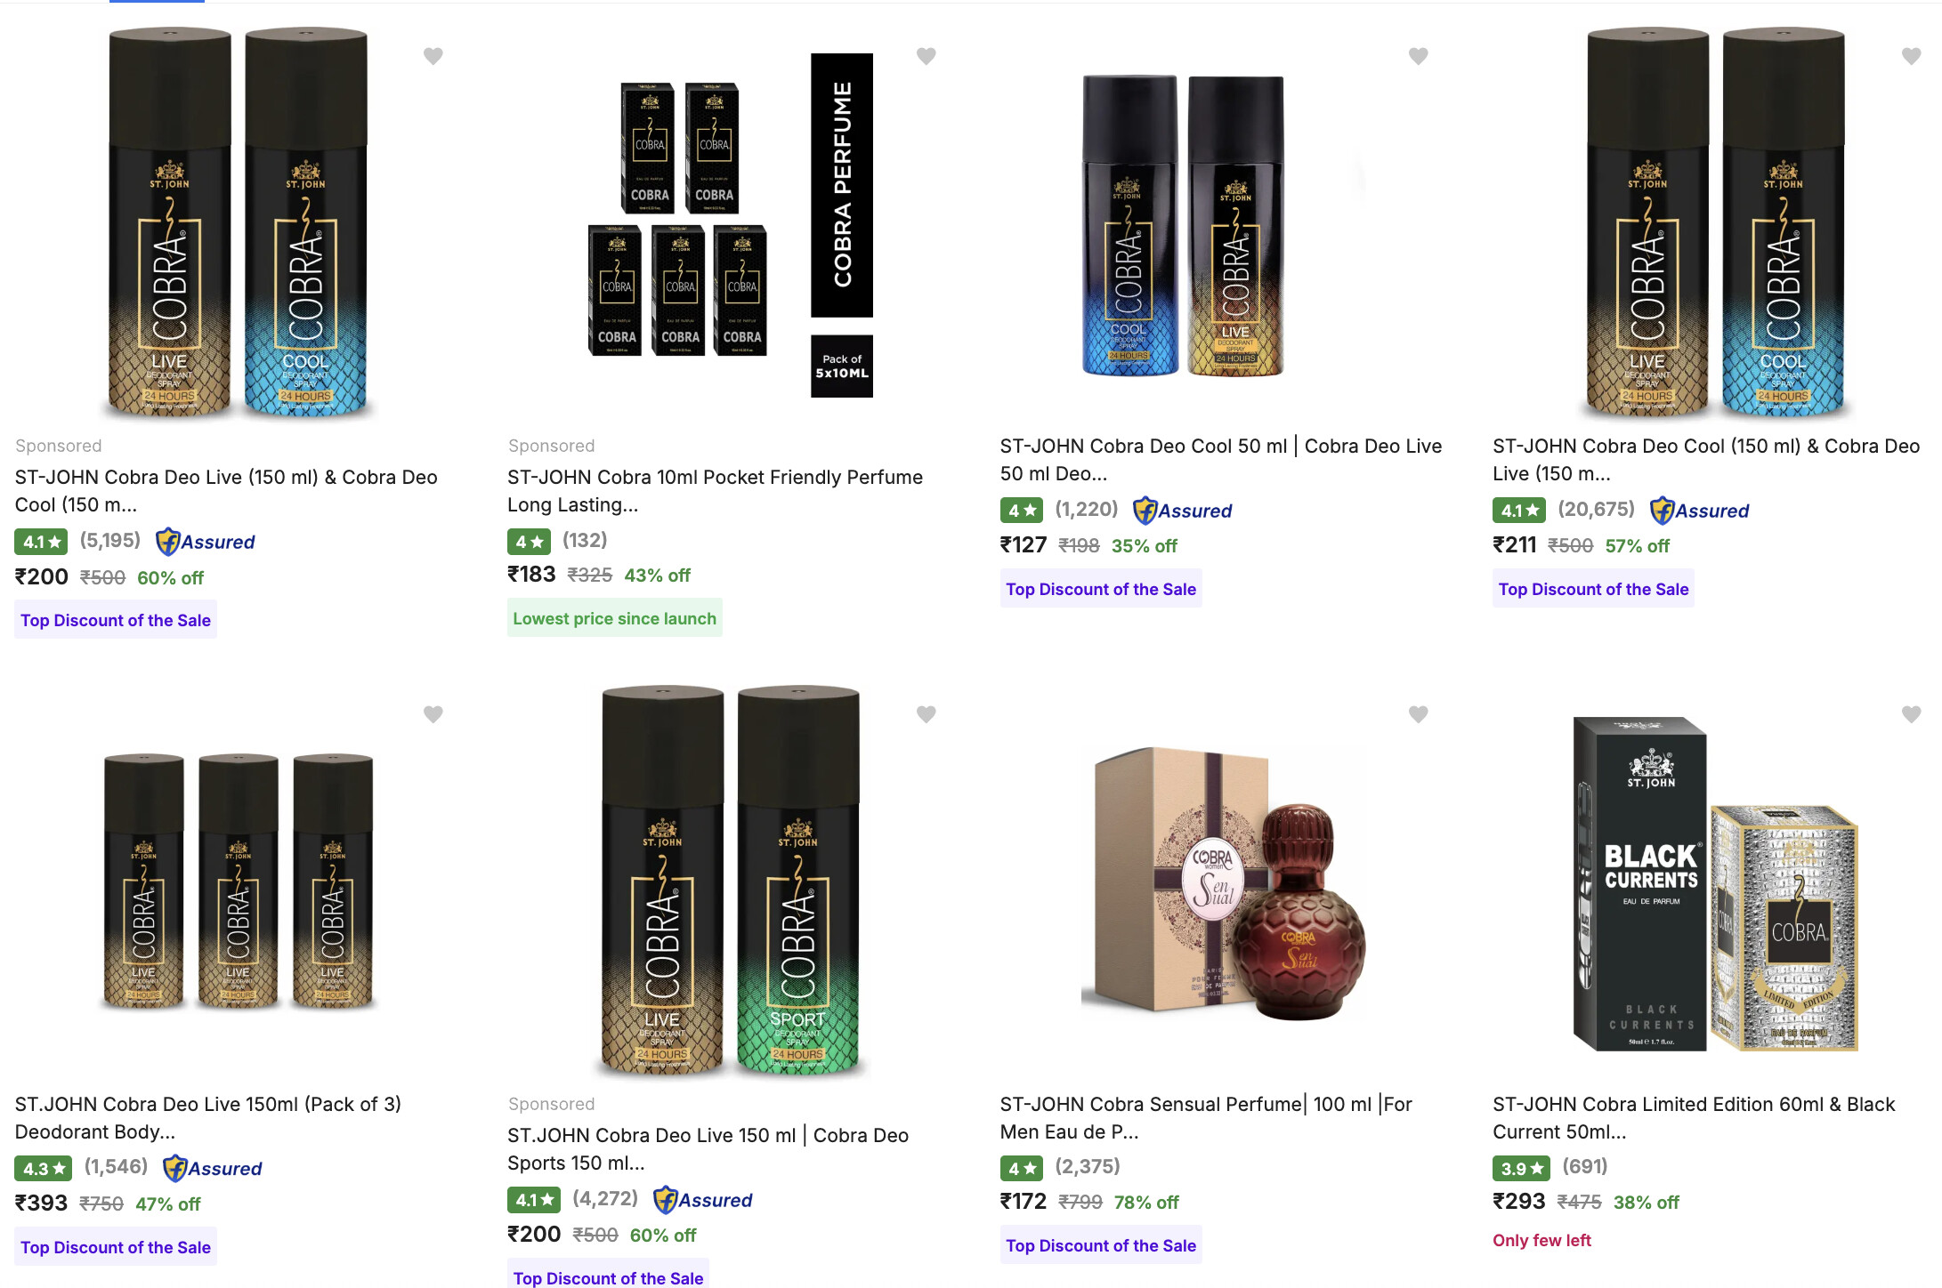Click the three Cobra Live cans image
The width and height of the screenshot is (1942, 1288).
[238, 881]
